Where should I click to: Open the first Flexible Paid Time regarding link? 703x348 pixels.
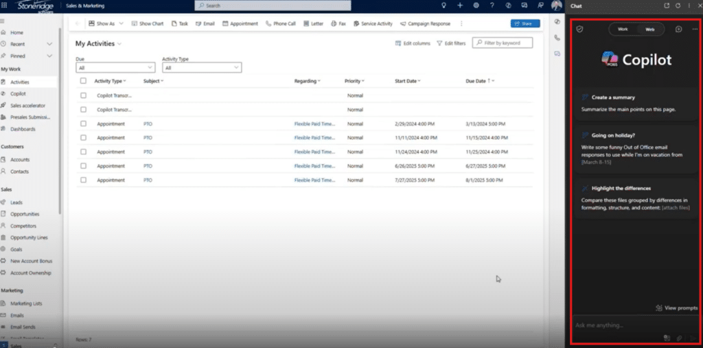[313, 124]
